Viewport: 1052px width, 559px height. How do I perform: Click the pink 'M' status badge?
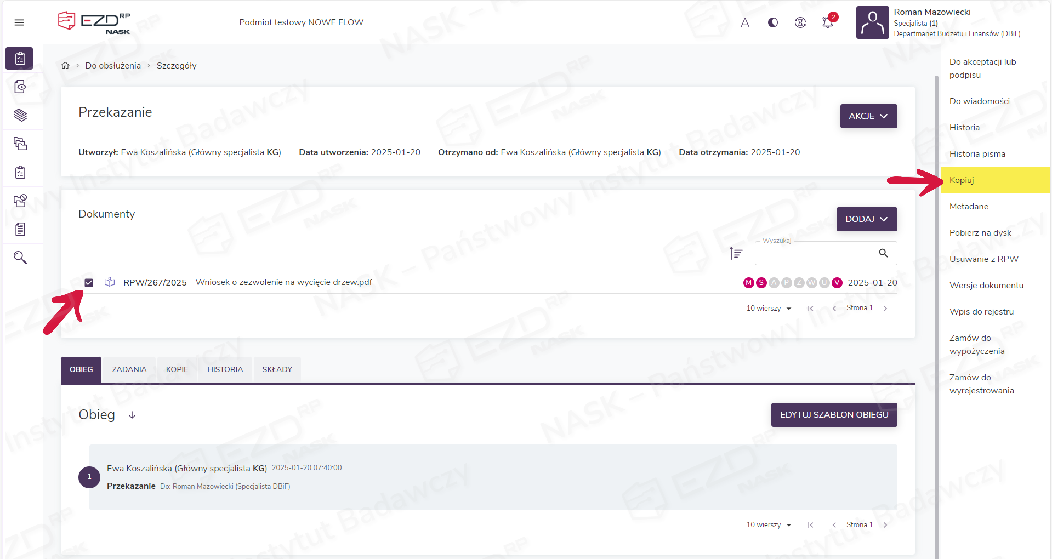748,283
